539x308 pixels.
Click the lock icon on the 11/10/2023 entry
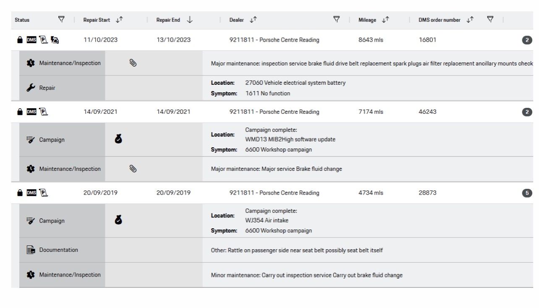coord(19,40)
